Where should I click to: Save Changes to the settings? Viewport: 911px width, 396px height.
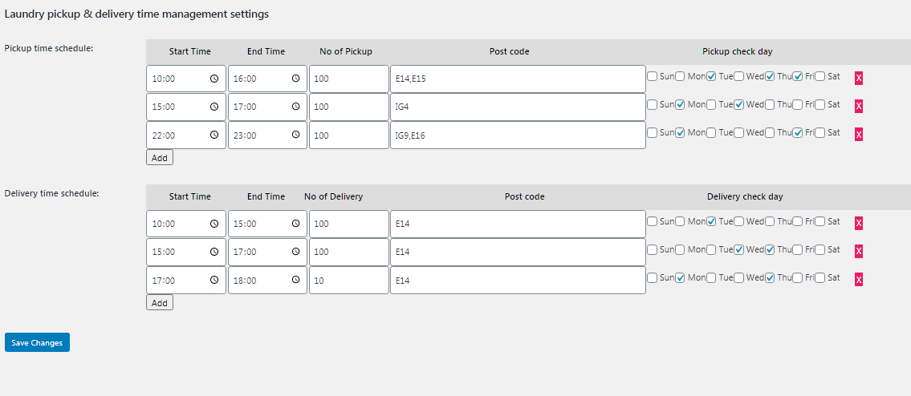click(37, 342)
